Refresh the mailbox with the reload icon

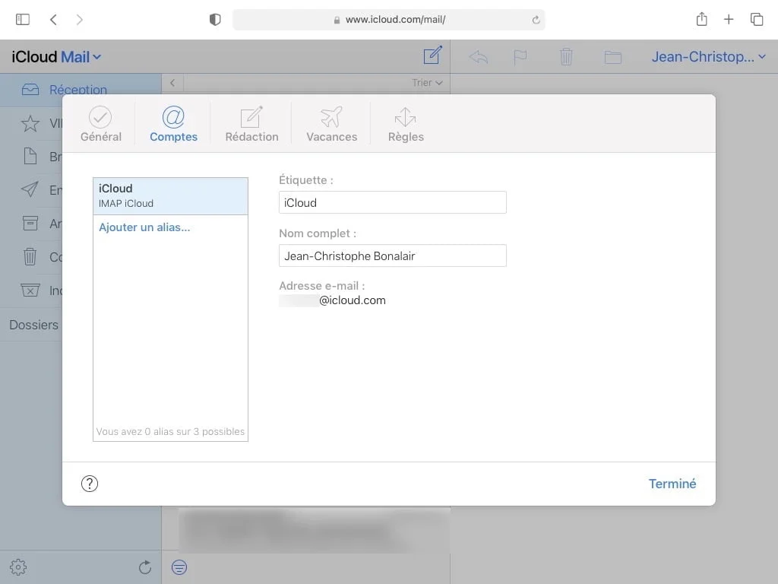click(x=144, y=567)
